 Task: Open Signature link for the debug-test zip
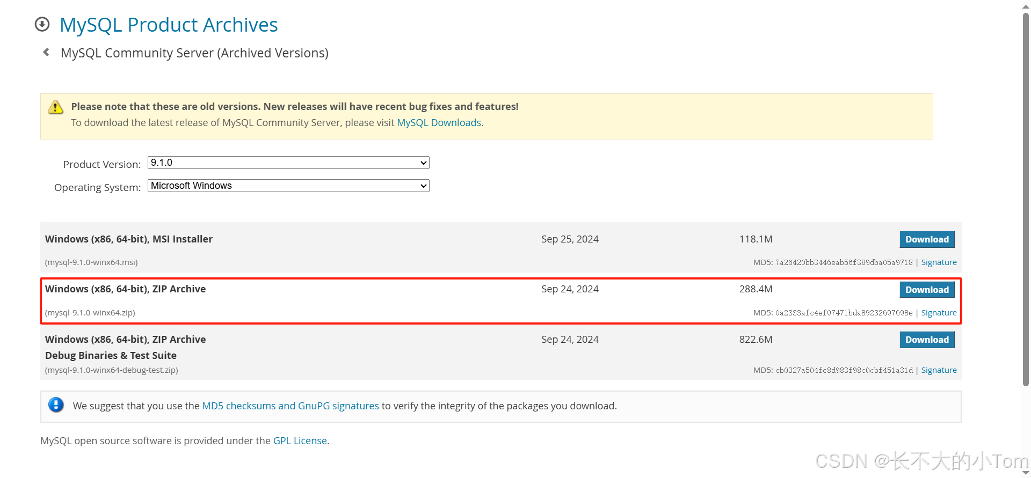(x=939, y=370)
